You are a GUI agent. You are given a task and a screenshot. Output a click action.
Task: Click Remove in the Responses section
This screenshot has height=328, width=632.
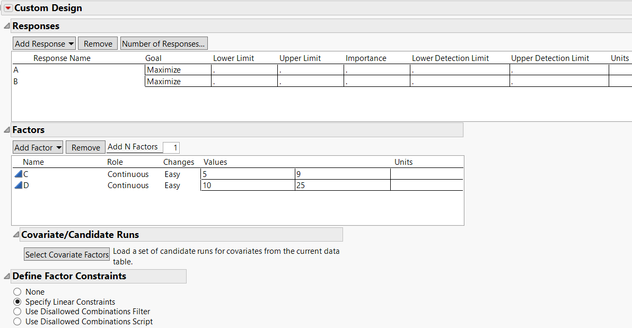pos(98,43)
